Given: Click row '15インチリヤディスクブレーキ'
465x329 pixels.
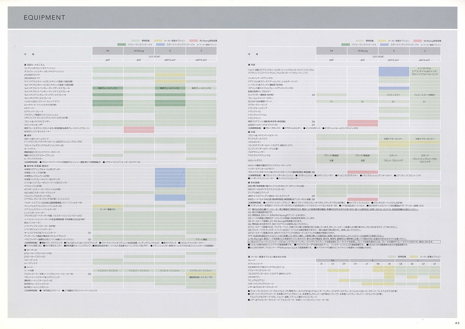Looking at the screenshot, I should pos(120,98).
